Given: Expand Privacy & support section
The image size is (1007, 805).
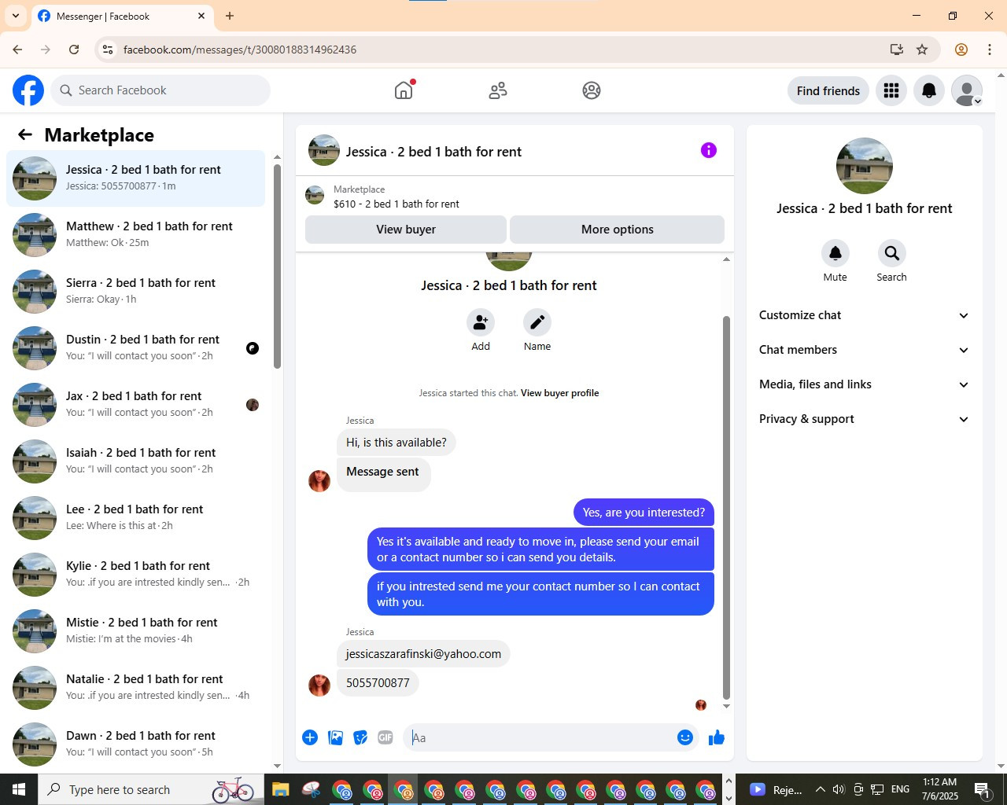Looking at the screenshot, I should (865, 419).
